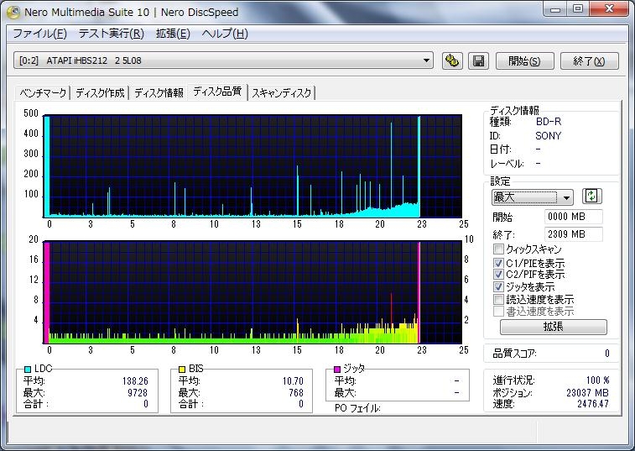Switch to the ディスク作成 tab
The image size is (635, 451).
(x=100, y=93)
